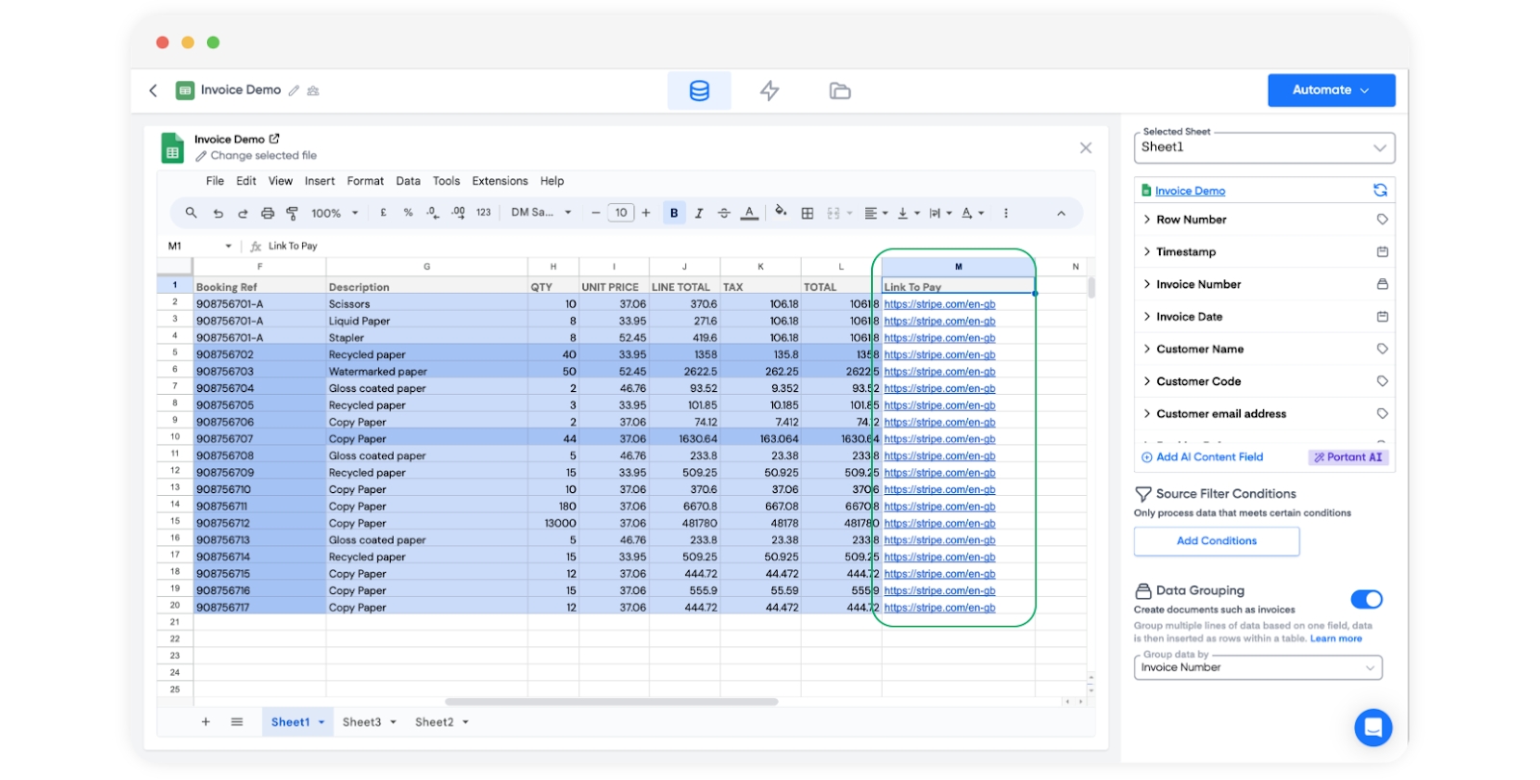Apply strikethrough formatting
The width and height of the screenshot is (1540, 780).
point(724,213)
